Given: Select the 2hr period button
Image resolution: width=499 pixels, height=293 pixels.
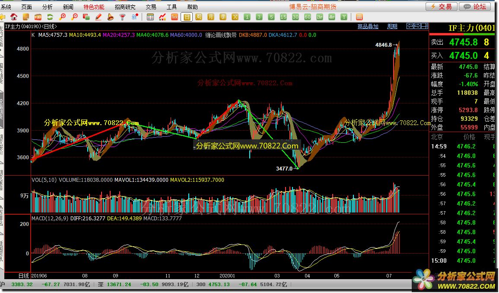Looking at the screenshot, I should coord(320,17).
